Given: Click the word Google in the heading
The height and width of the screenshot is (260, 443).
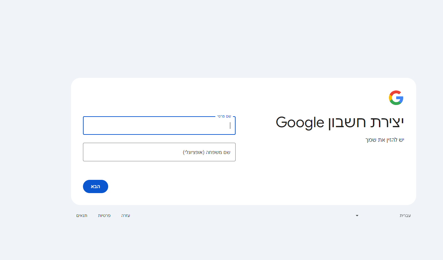Looking at the screenshot, I should click(300, 123).
